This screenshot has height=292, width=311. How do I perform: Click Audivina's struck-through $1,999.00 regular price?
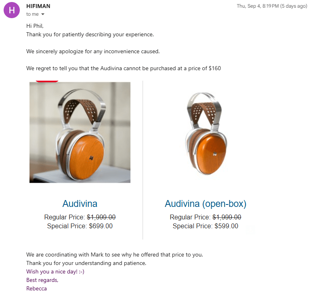click(101, 217)
